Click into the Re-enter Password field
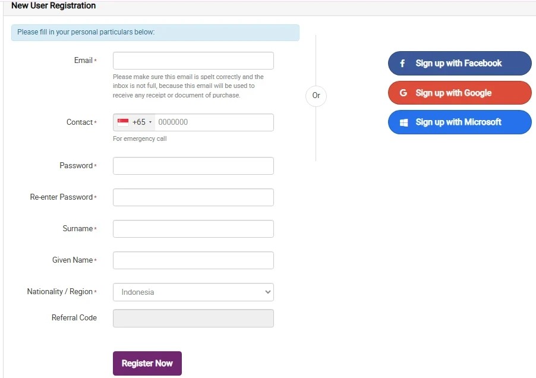 tap(193, 197)
